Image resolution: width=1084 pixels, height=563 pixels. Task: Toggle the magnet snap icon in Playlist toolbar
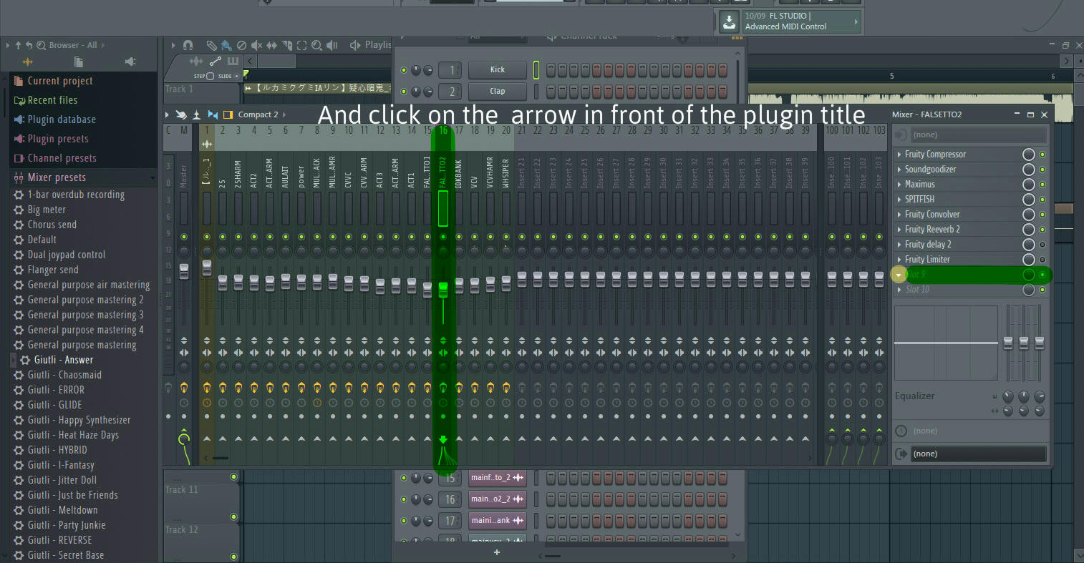pyautogui.click(x=188, y=45)
